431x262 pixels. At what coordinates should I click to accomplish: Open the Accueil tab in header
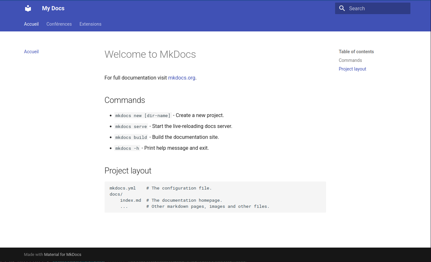point(31,24)
